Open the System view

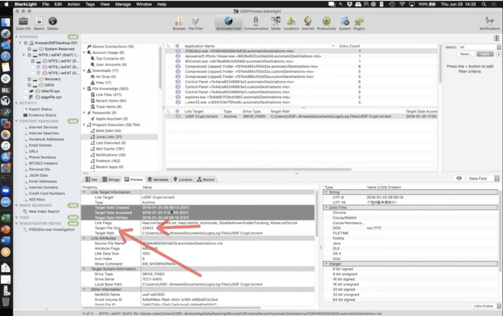(x=345, y=24)
